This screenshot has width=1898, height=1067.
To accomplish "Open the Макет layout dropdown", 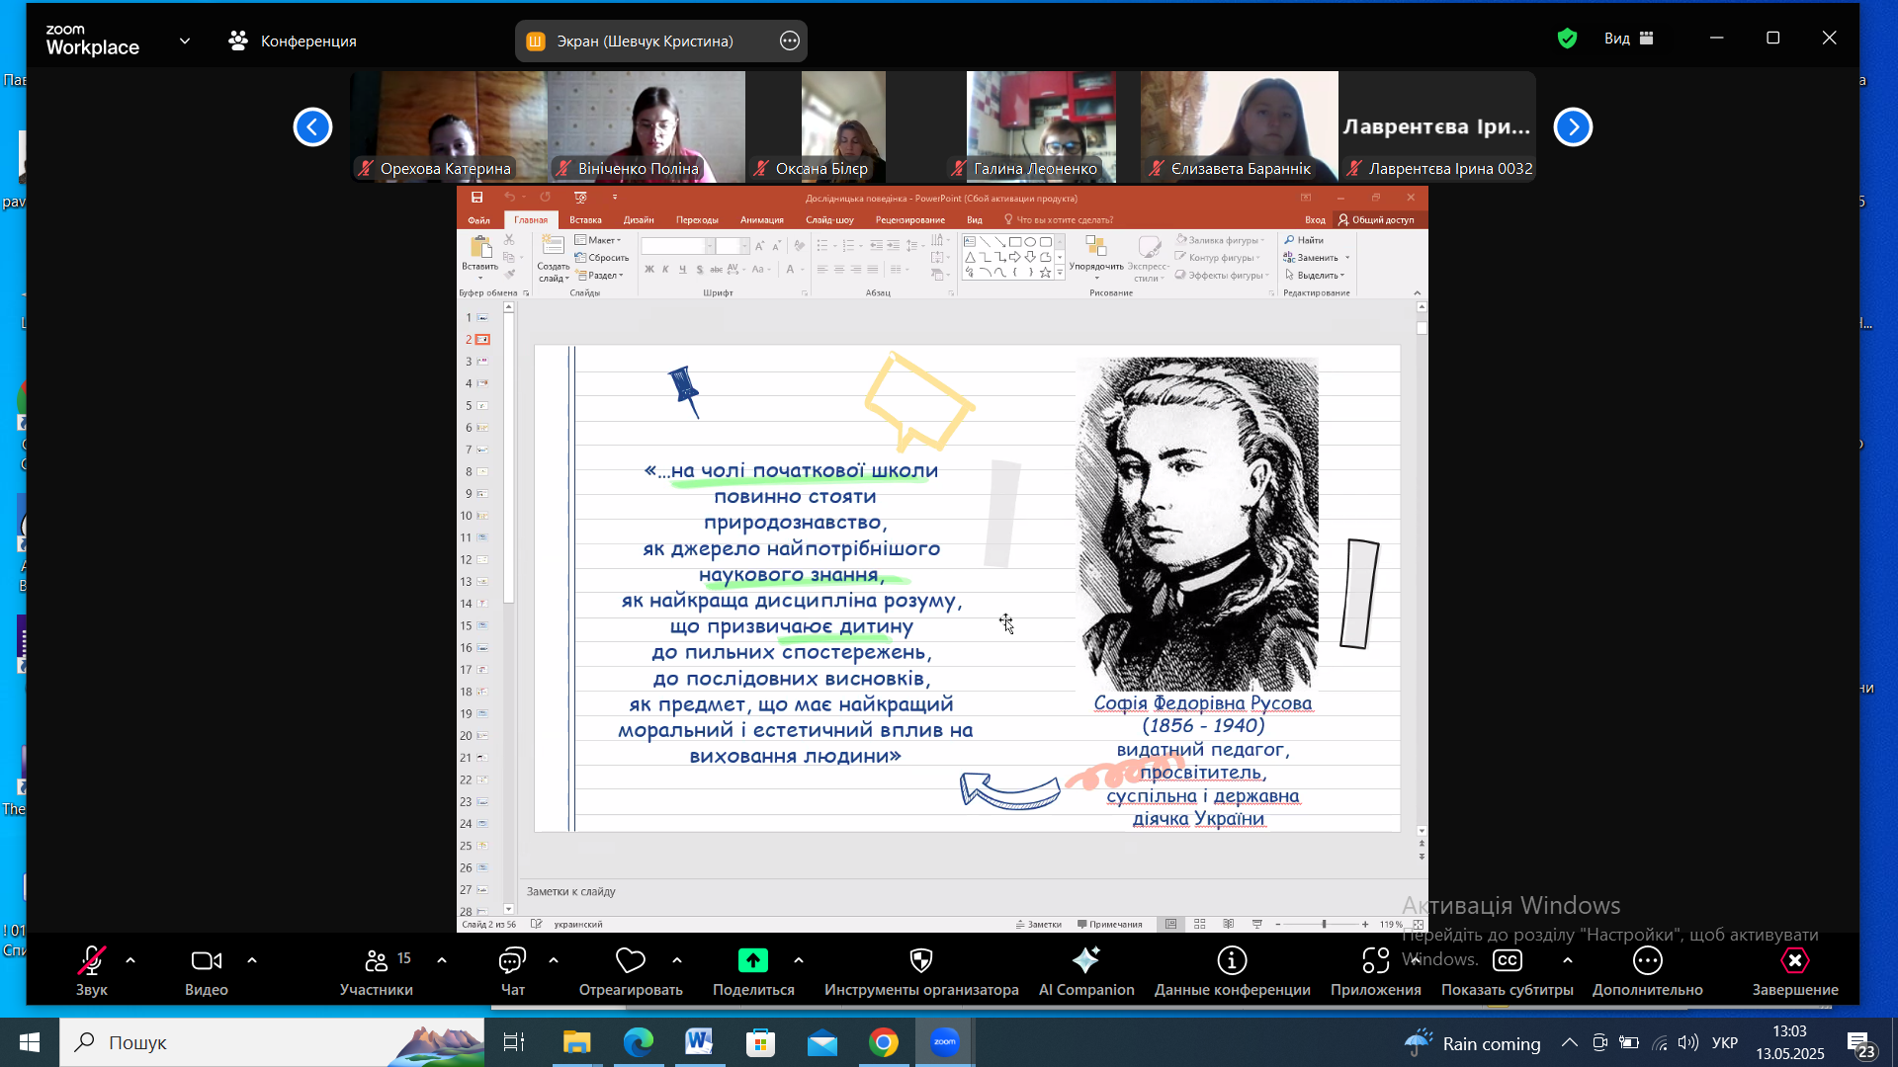I will 599,240.
